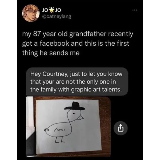160x160 pixels.
Task: Click the wooden table edge in photo
Action: coord(105,126)
